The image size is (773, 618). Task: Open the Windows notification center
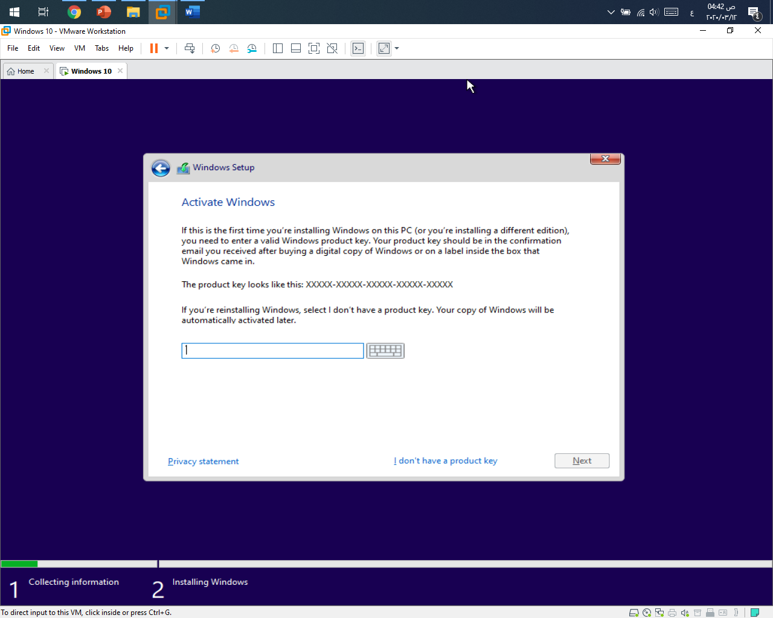coord(754,12)
